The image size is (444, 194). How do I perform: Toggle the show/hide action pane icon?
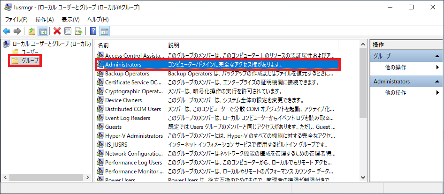click(x=105, y=31)
